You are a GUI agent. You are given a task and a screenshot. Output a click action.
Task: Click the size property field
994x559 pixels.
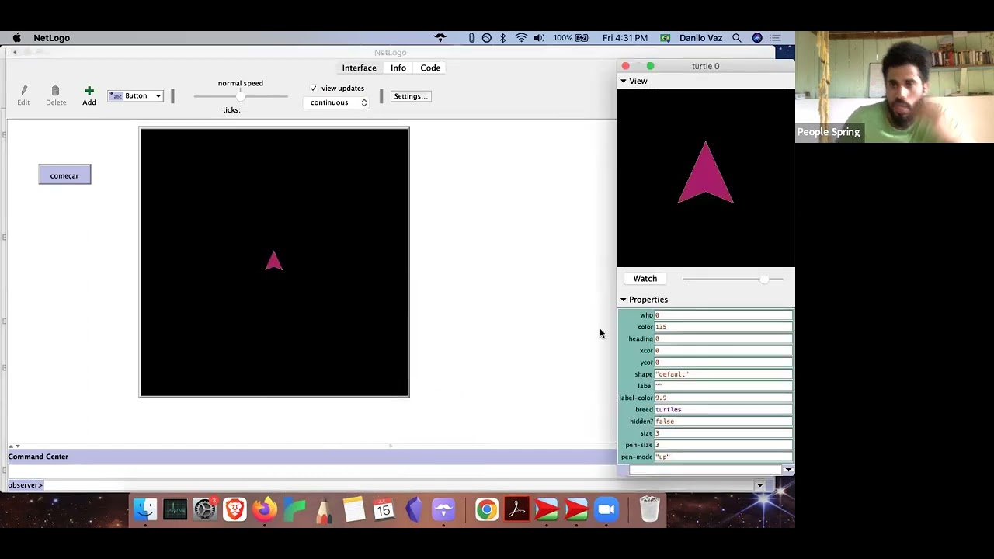723,433
